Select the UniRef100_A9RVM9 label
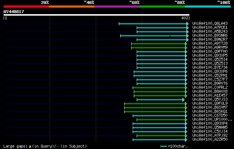The height and width of the screenshot is (149, 234). click(x=210, y=48)
